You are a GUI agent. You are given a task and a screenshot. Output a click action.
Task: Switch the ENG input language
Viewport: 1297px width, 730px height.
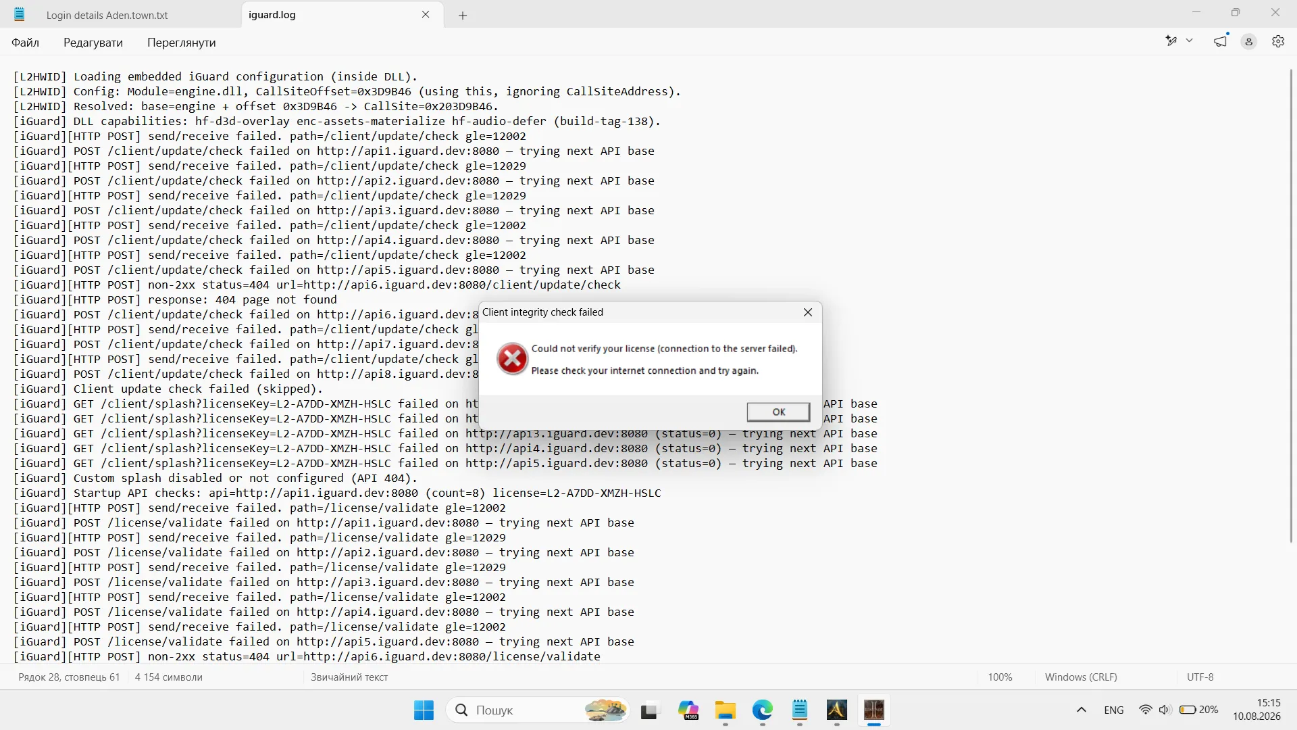[1114, 710]
